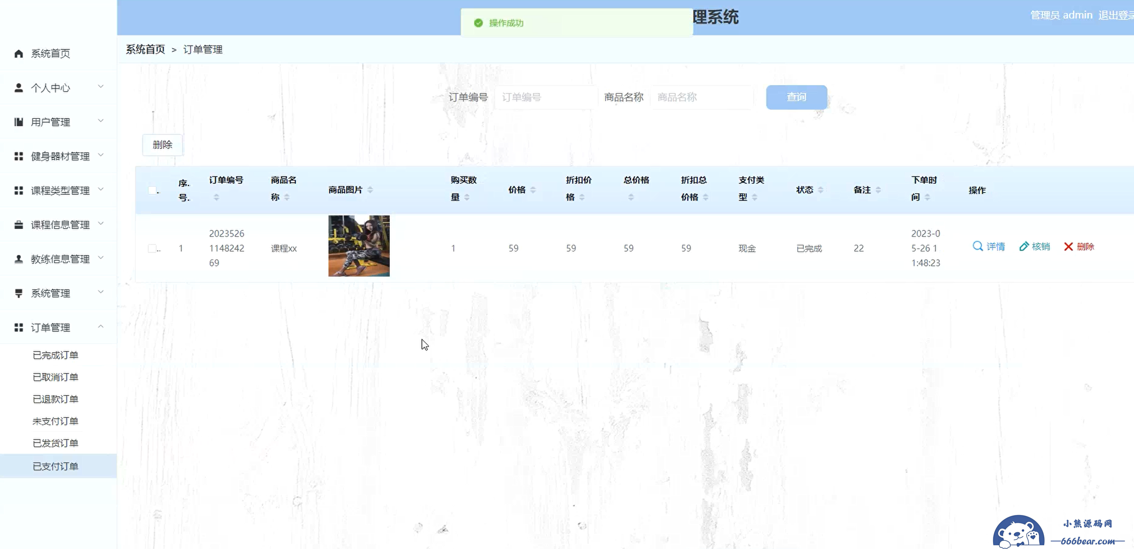Click the briefcase icon beside 课程信息管理
1134x549 pixels.
18,225
